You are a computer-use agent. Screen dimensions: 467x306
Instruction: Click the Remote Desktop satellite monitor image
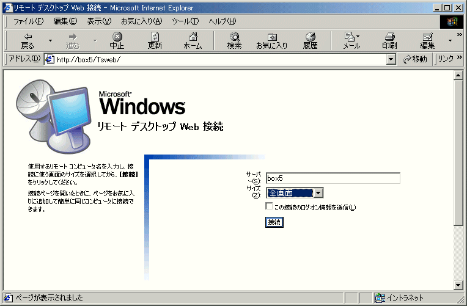click(54, 116)
